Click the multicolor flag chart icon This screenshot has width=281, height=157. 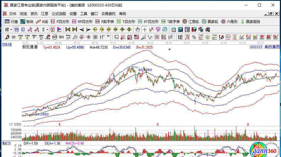click(59, 29)
